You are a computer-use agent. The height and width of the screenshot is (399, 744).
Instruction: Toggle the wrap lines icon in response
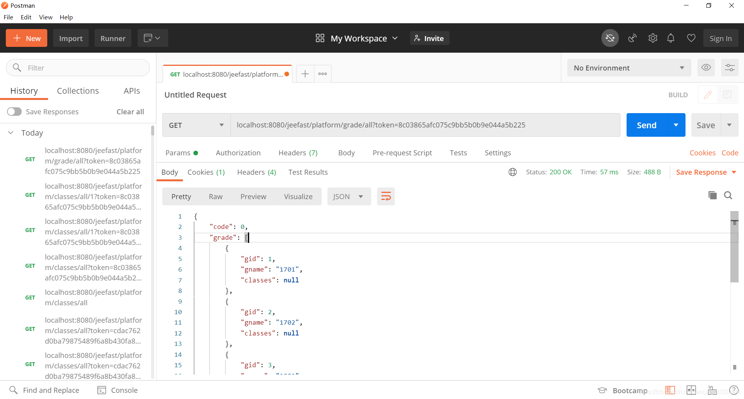pyautogui.click(x=386, y=196)
